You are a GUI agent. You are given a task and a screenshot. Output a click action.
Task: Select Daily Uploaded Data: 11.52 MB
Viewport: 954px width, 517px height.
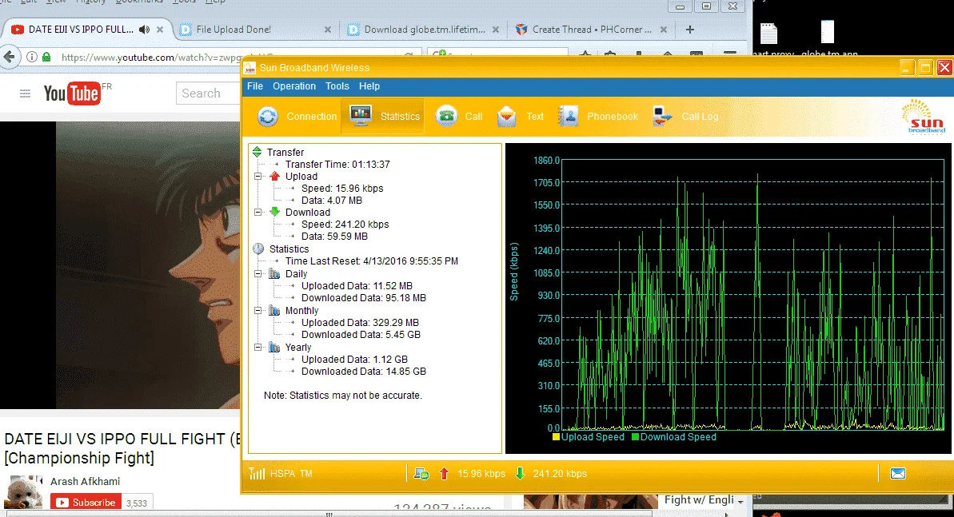point(357,286)
